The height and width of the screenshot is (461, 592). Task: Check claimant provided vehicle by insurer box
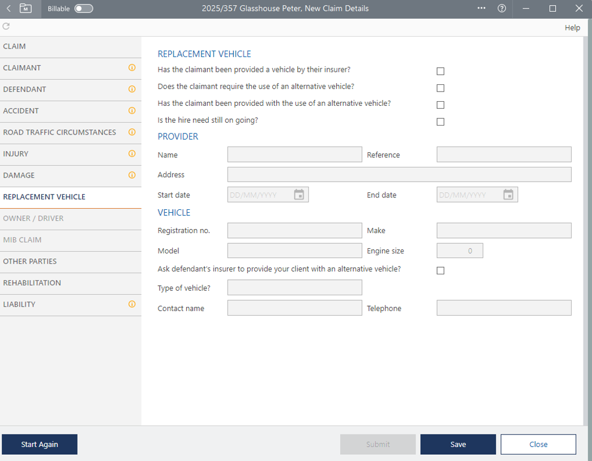440,71
